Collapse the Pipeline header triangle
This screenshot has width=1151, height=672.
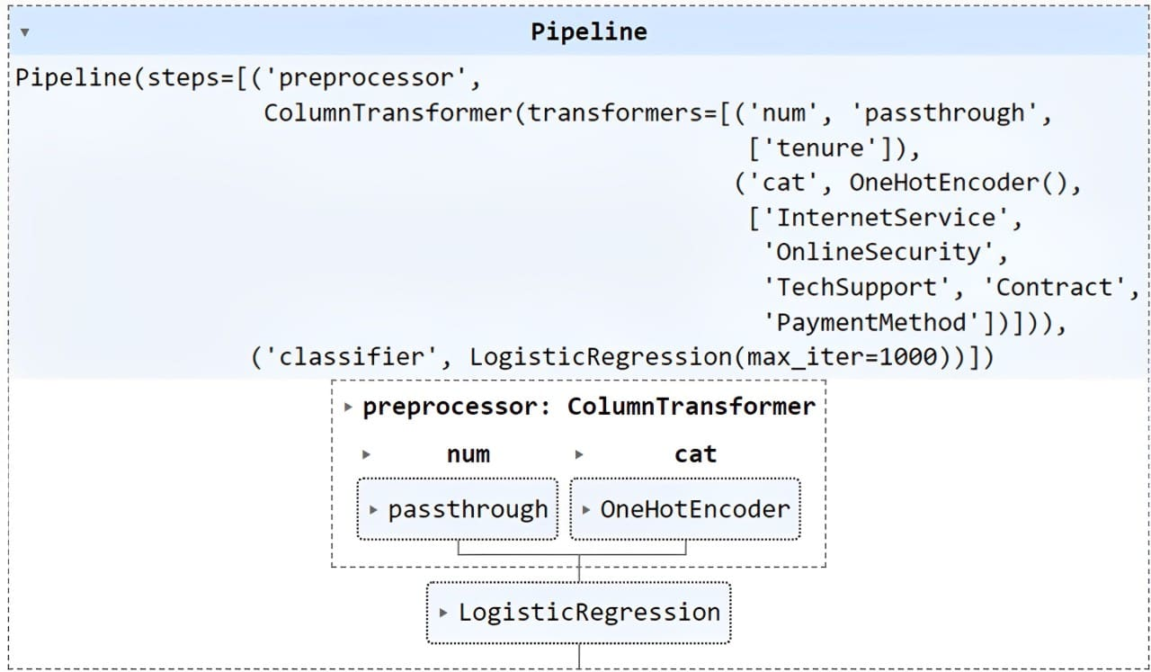[x=24, y=31]
